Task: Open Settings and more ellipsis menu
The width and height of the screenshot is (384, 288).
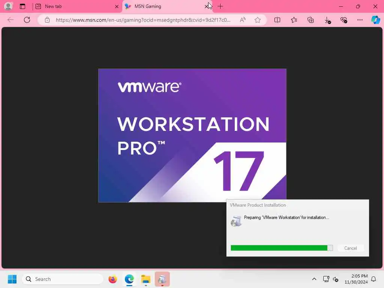Action: [x=360, y=20]
